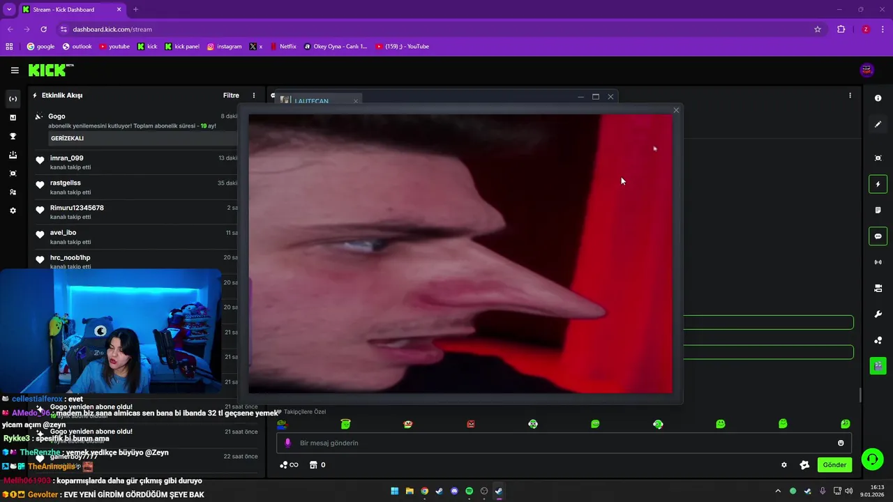Toggle the chat bubble widget
The width and height of the screenshot is (893, 502).
click(878, 236)
